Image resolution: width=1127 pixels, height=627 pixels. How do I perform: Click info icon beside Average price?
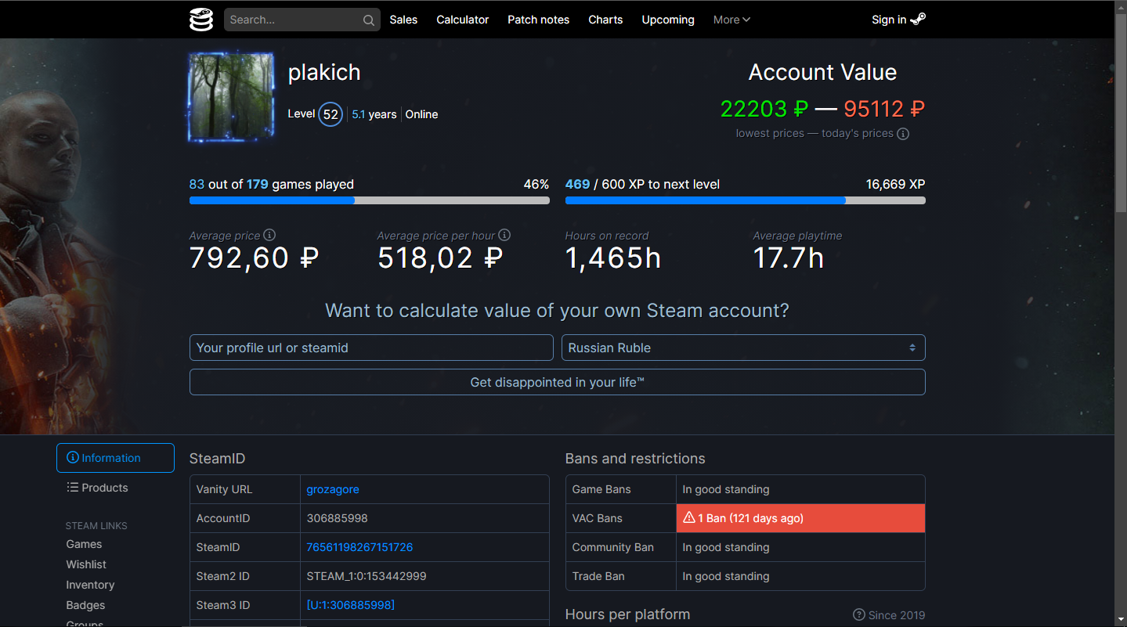click(x=269, y=235)
